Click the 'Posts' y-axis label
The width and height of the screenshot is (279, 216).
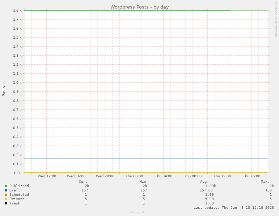point(4,91)
